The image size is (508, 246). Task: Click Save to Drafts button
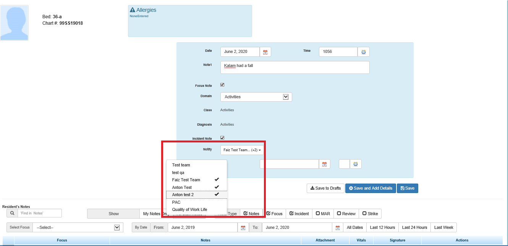point(325,188)
